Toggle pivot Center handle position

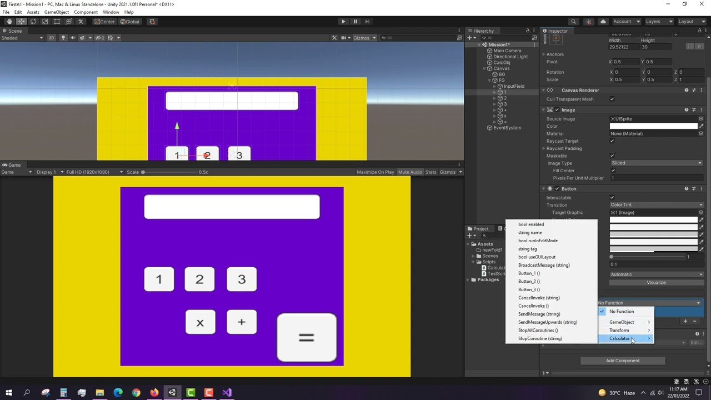click(x=104, y=22)
